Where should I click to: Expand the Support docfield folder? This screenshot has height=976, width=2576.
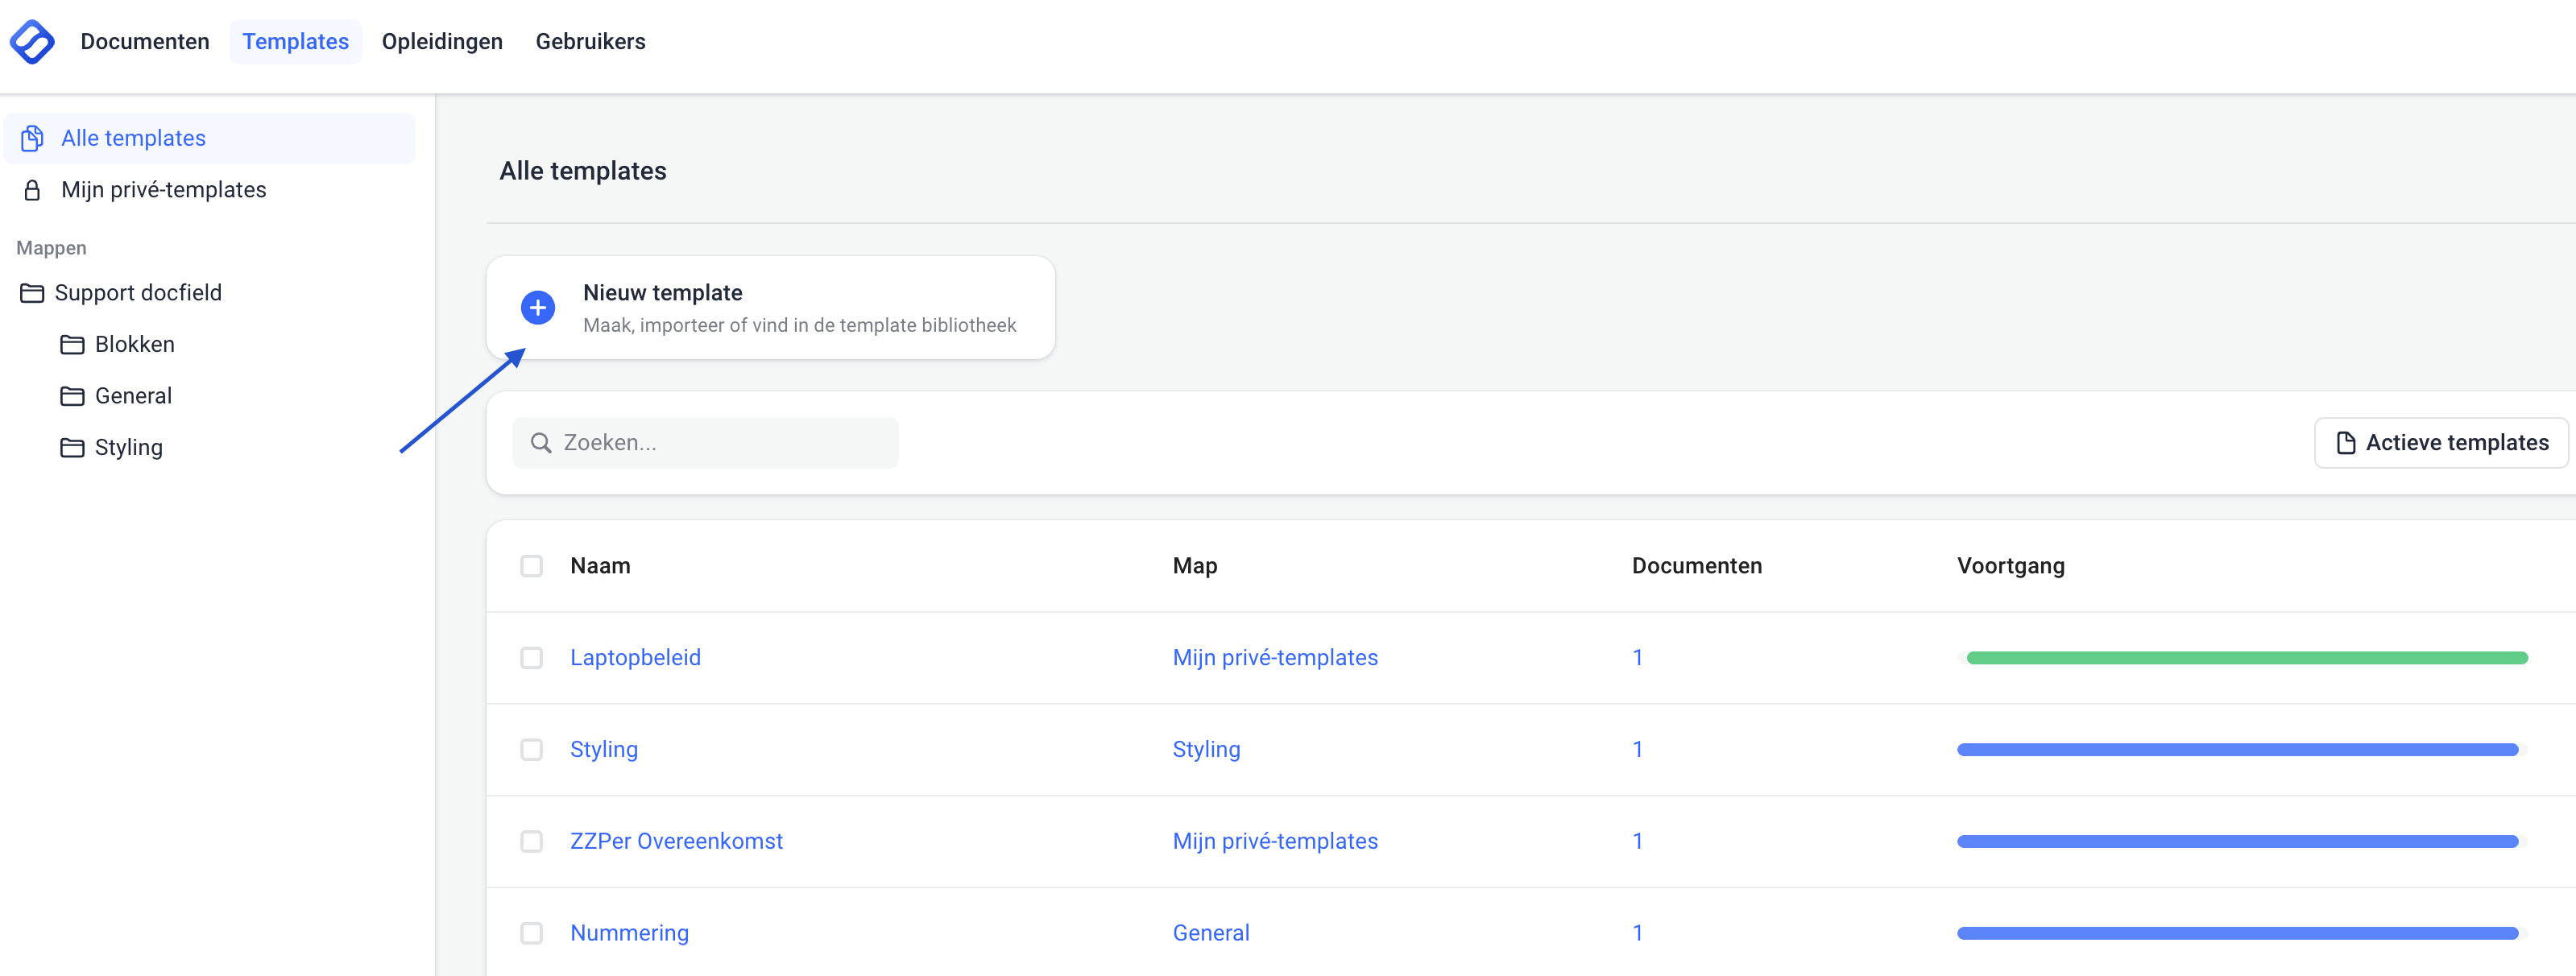138,293
